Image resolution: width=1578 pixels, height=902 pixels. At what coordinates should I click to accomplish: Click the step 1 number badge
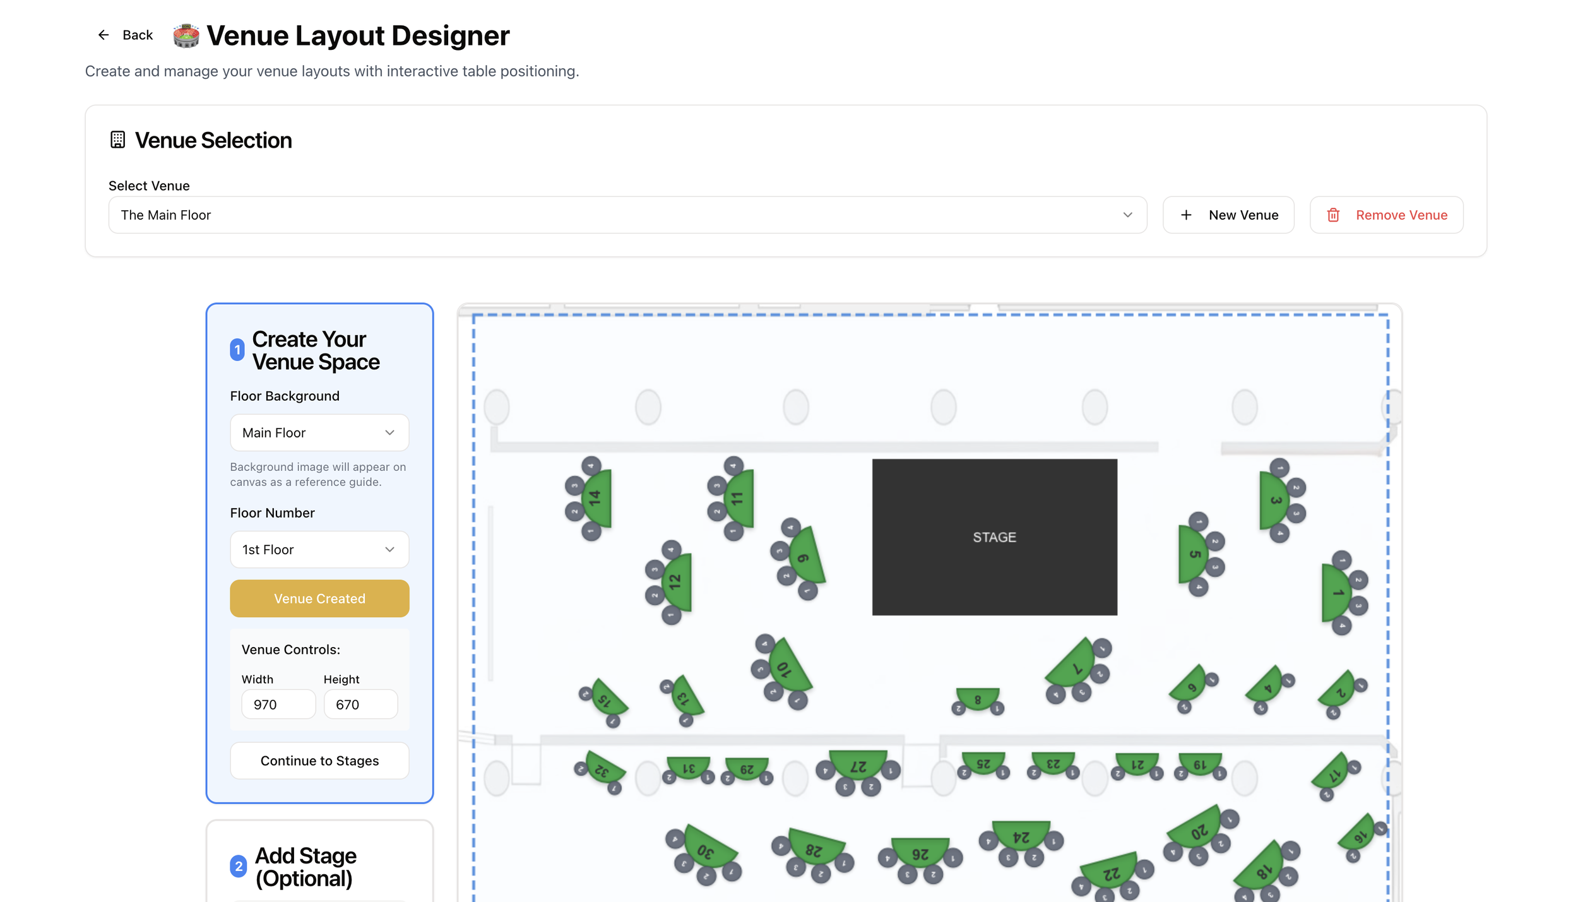click(x=237, y=350)
